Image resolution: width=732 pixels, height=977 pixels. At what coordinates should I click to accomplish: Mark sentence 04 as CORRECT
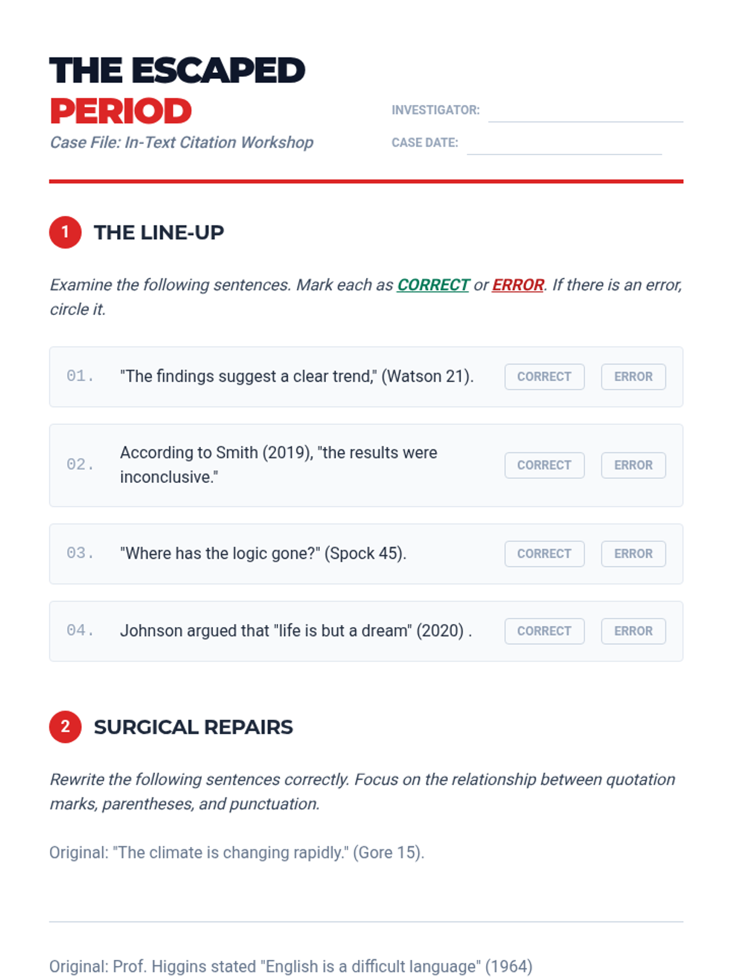pos(544,631)
